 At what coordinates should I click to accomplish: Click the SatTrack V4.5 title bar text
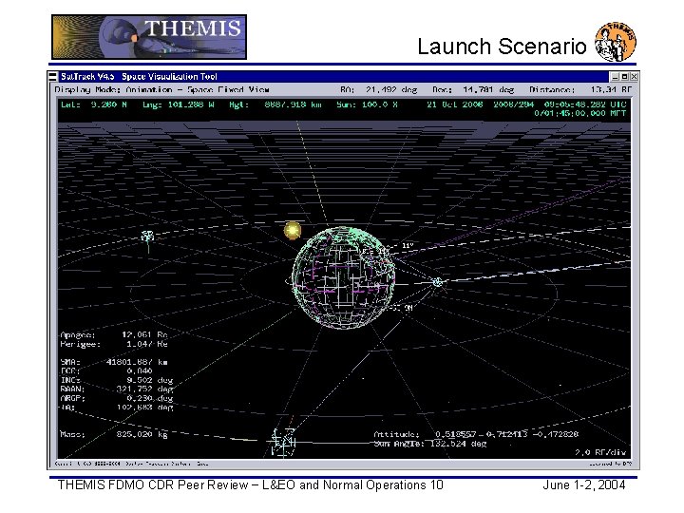(x=139, y=77)
